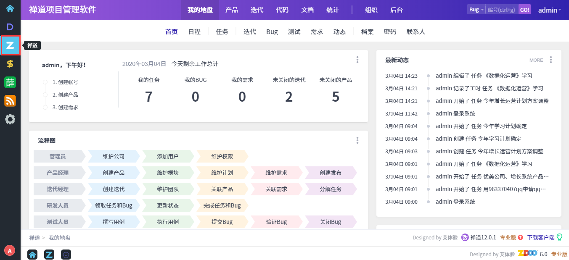
Task: Click the circular target icon in bottom taskbar
Action: [66, 254]
